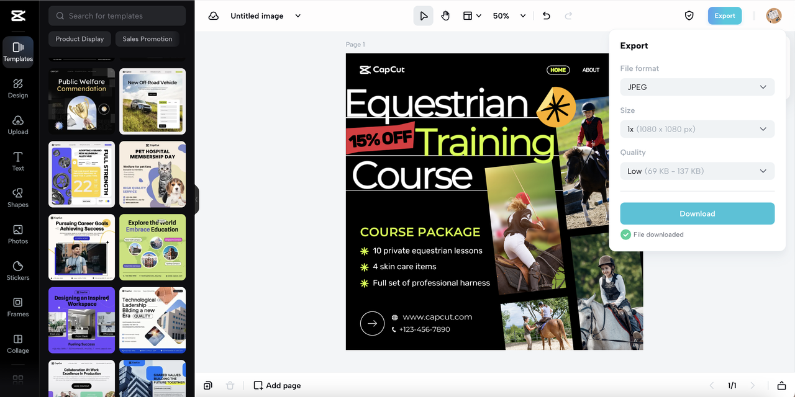
Task: Open the Design sidebar panel
Action: tap(18, 89)
